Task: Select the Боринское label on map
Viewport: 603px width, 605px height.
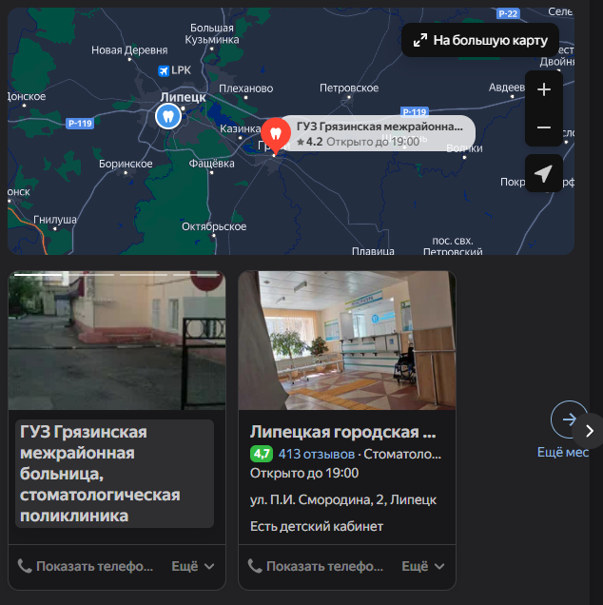Action: [x=126, y=164]
